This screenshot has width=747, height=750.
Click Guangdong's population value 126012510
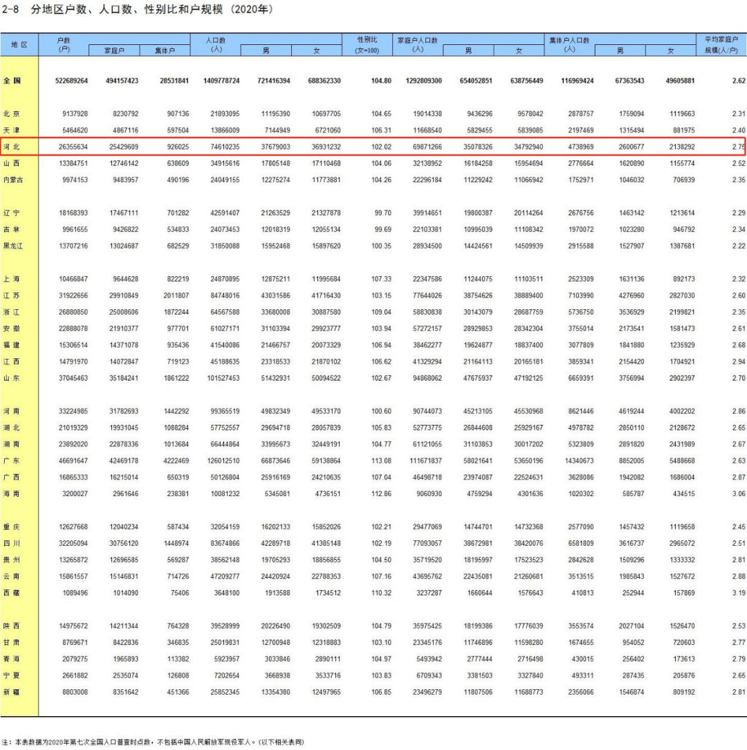pos(223,461)
